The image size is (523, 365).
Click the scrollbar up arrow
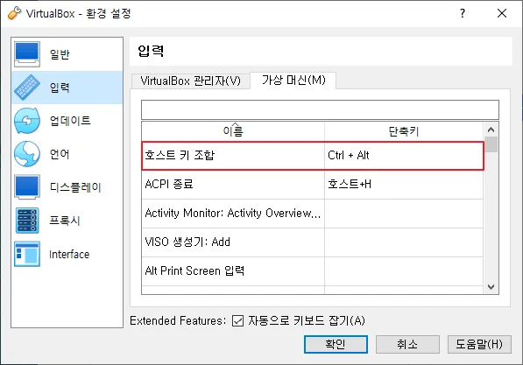pos(491,130)
